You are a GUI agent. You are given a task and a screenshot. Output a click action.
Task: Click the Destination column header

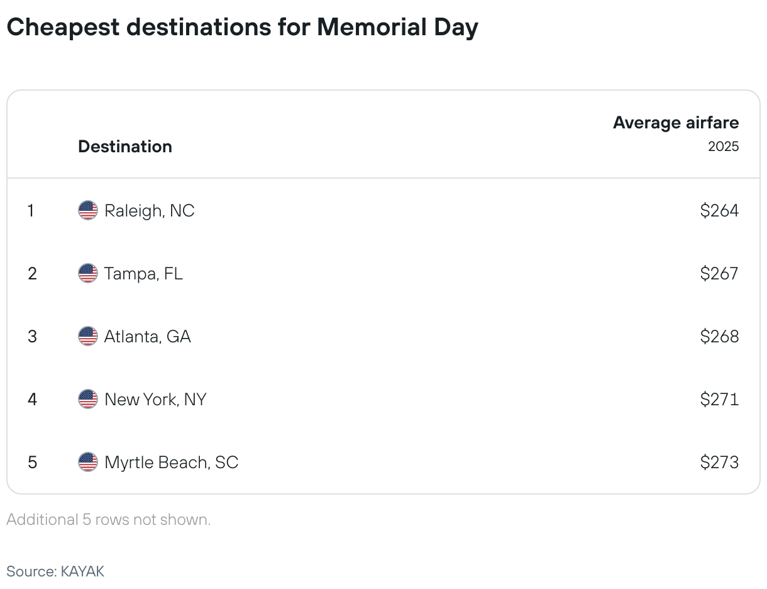click(x=125, y=147)
